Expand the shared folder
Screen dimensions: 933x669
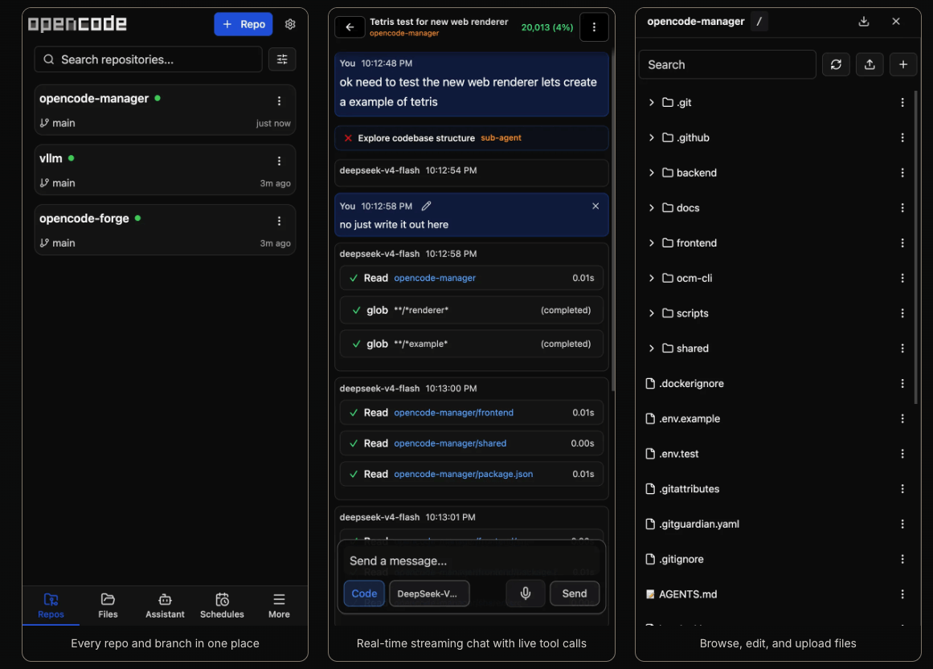click(652, 348)
